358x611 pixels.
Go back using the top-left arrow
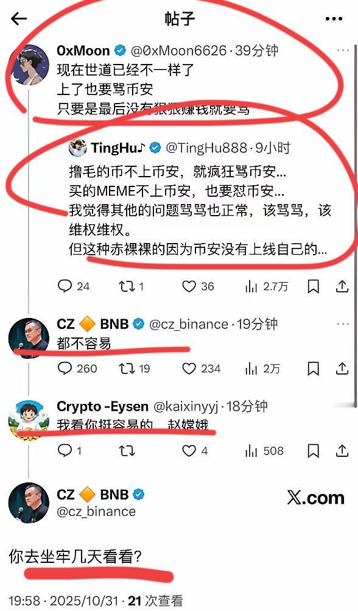click(x=19, y=18)
